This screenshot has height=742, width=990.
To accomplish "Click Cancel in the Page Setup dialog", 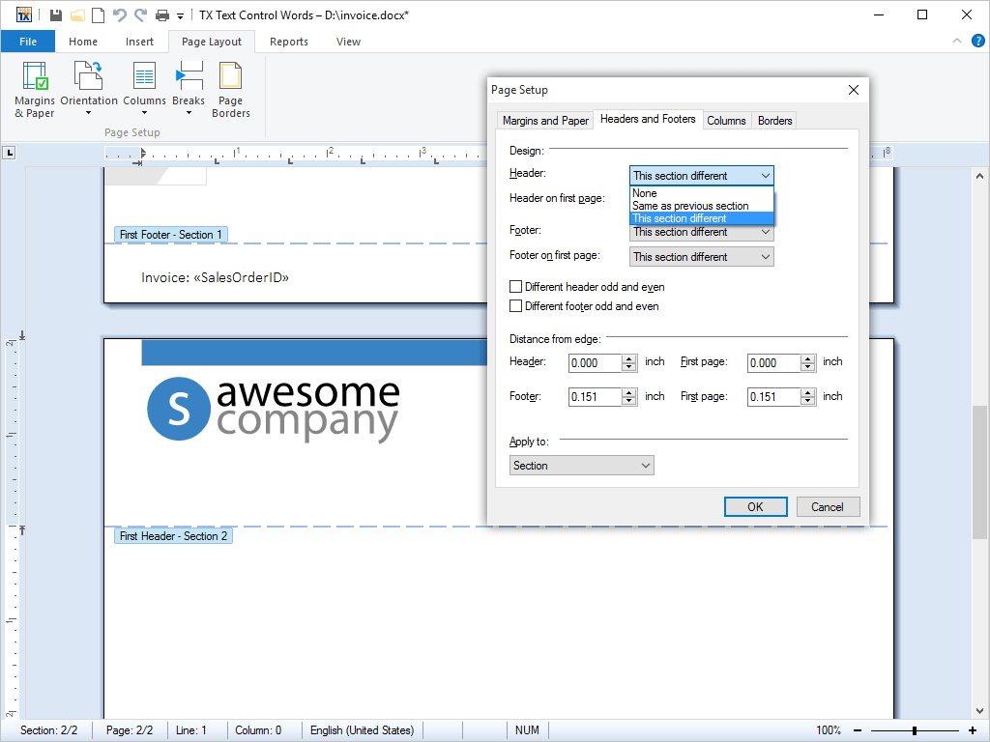I will coord(828,506).
